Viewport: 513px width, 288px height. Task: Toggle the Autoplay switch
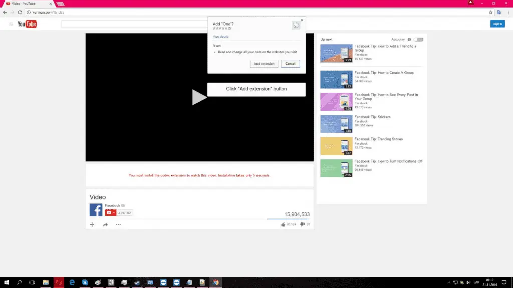coord(418,39)
